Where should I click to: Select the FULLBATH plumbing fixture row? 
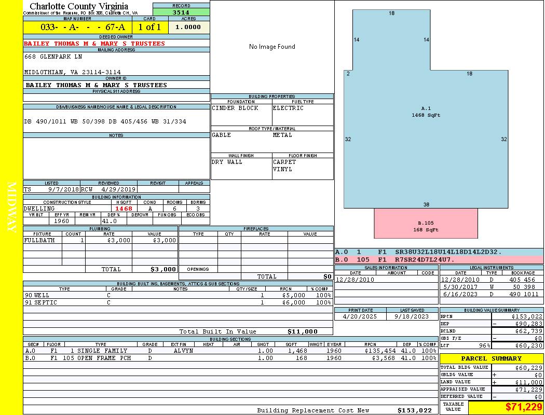pos(100,241)
